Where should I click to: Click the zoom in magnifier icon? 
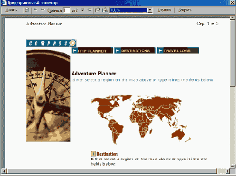click(x=105, y=10)
